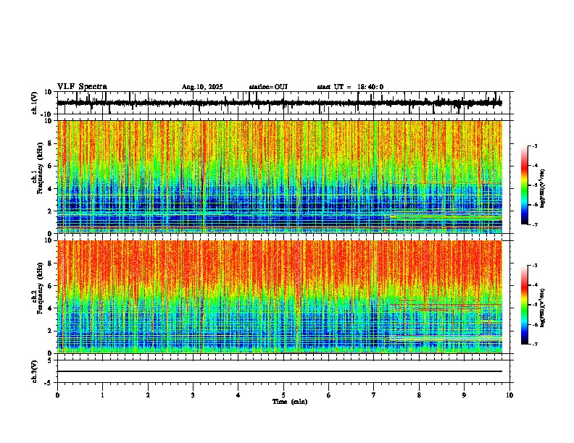Screen dimensions: 574x443
Task: Click the ch.1 colorbar "log(PSD)" unit label
Action: coord(542,189)
